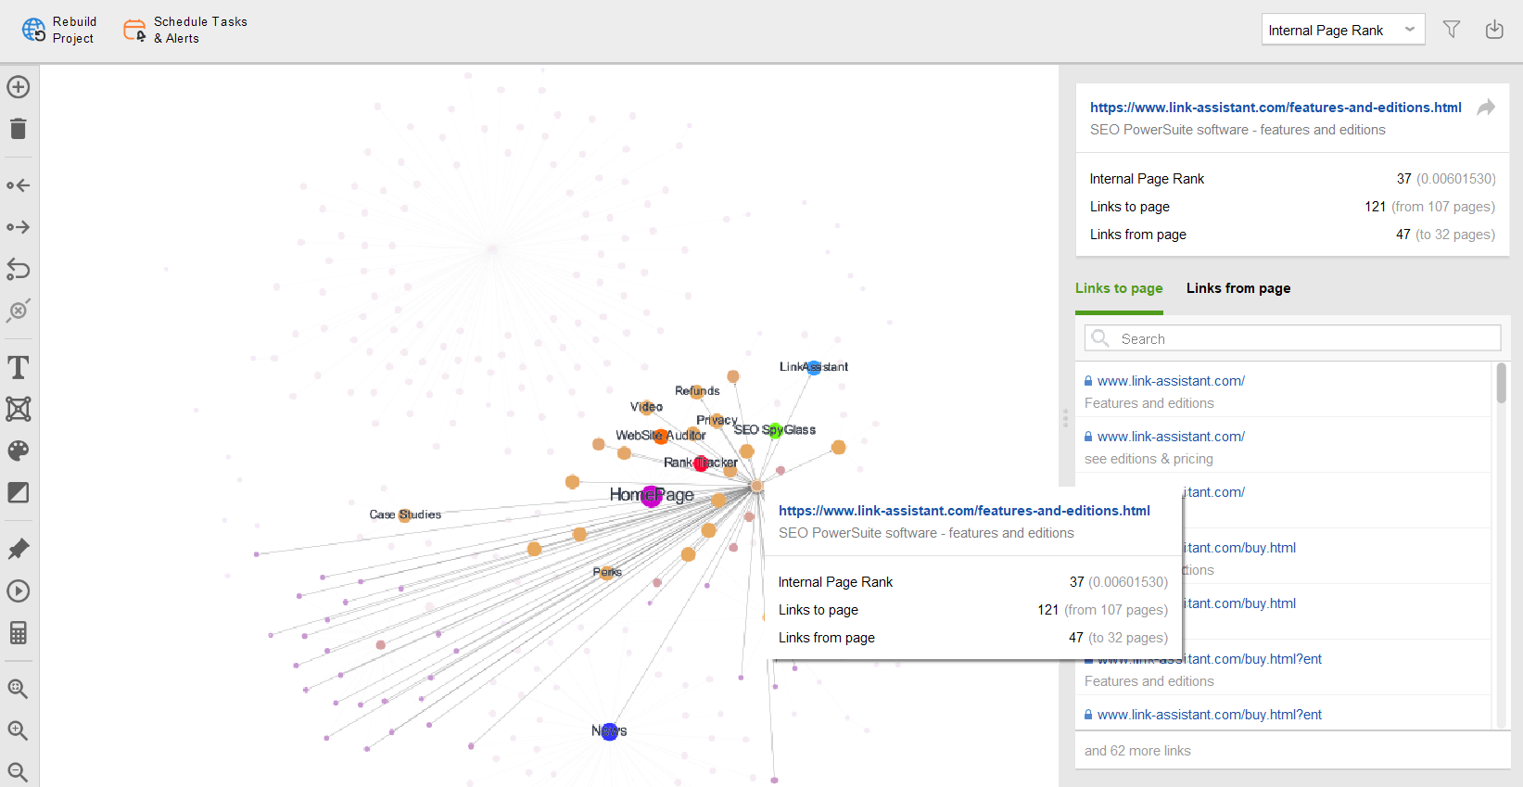Select the News blue node

[609, 731]
